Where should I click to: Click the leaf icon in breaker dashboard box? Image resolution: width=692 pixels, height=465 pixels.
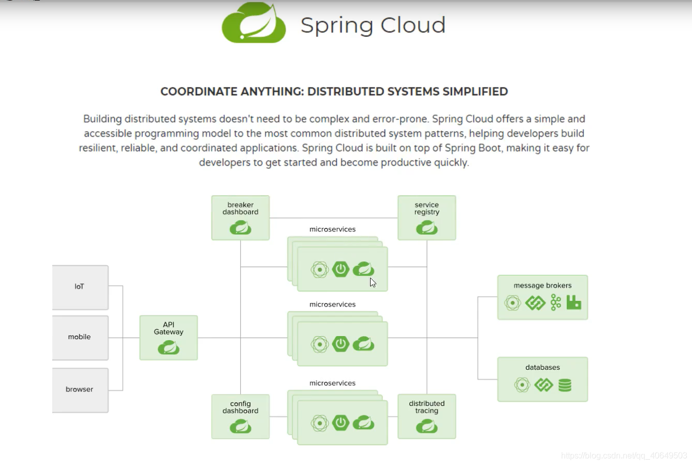pyautogui.click(x=241, y=227)
